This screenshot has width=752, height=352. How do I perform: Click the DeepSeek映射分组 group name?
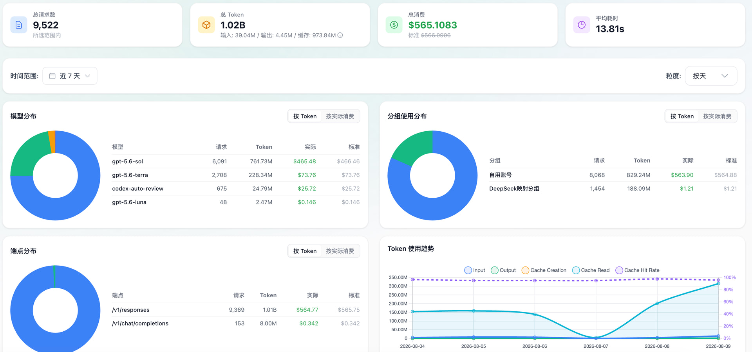click(514, 189)
